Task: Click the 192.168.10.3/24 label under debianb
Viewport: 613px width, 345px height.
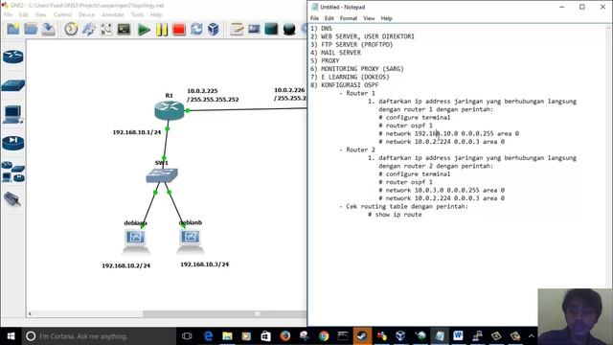Action: [204, 264]
